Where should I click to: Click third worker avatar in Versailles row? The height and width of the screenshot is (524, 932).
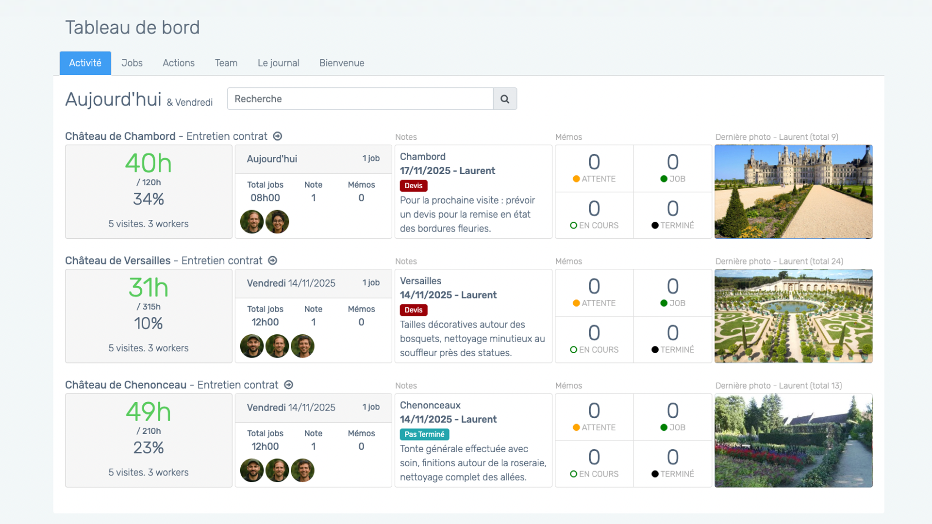point(302,346)
